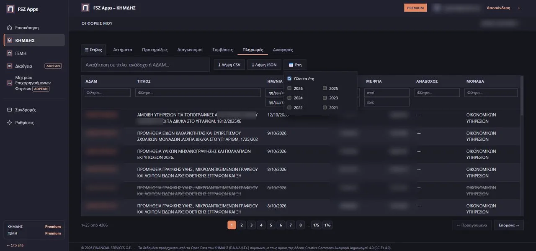The image size is (536, 251).
Task: Switch to the Αιτήματα tab
Action: (x=123, y=50)
